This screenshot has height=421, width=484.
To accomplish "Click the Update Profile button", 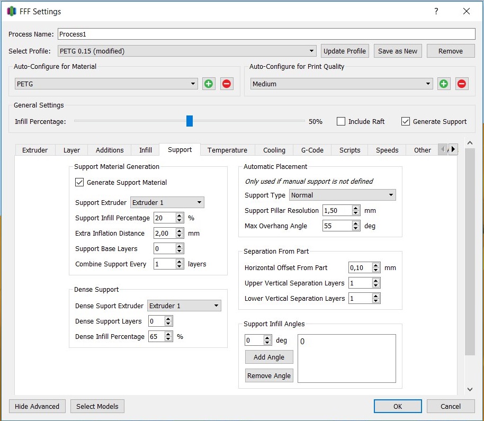I will coord(345,51).
